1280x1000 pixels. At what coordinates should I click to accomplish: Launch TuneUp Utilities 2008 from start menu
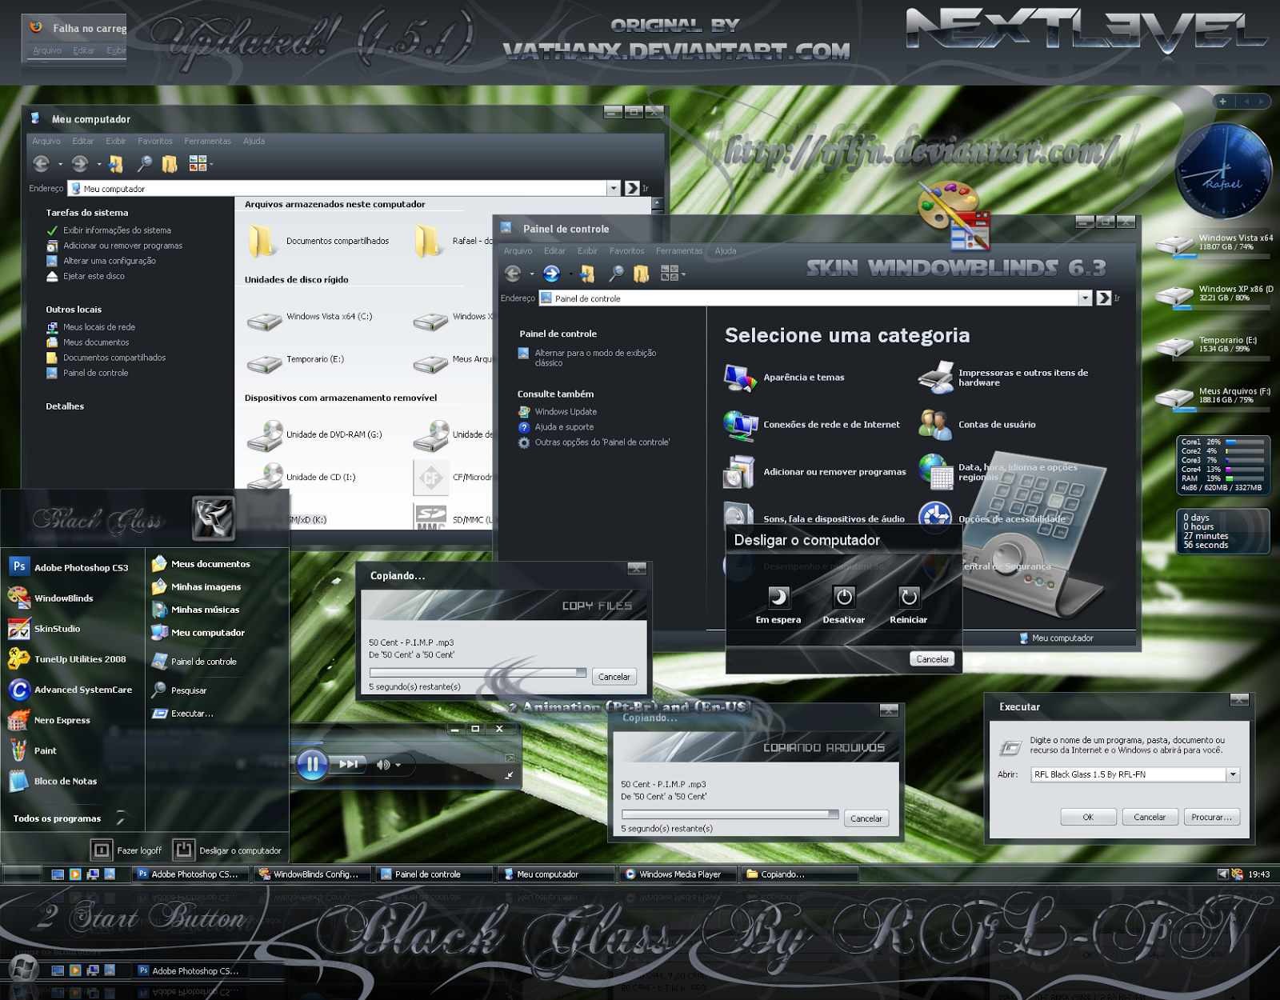coord(67,659)
